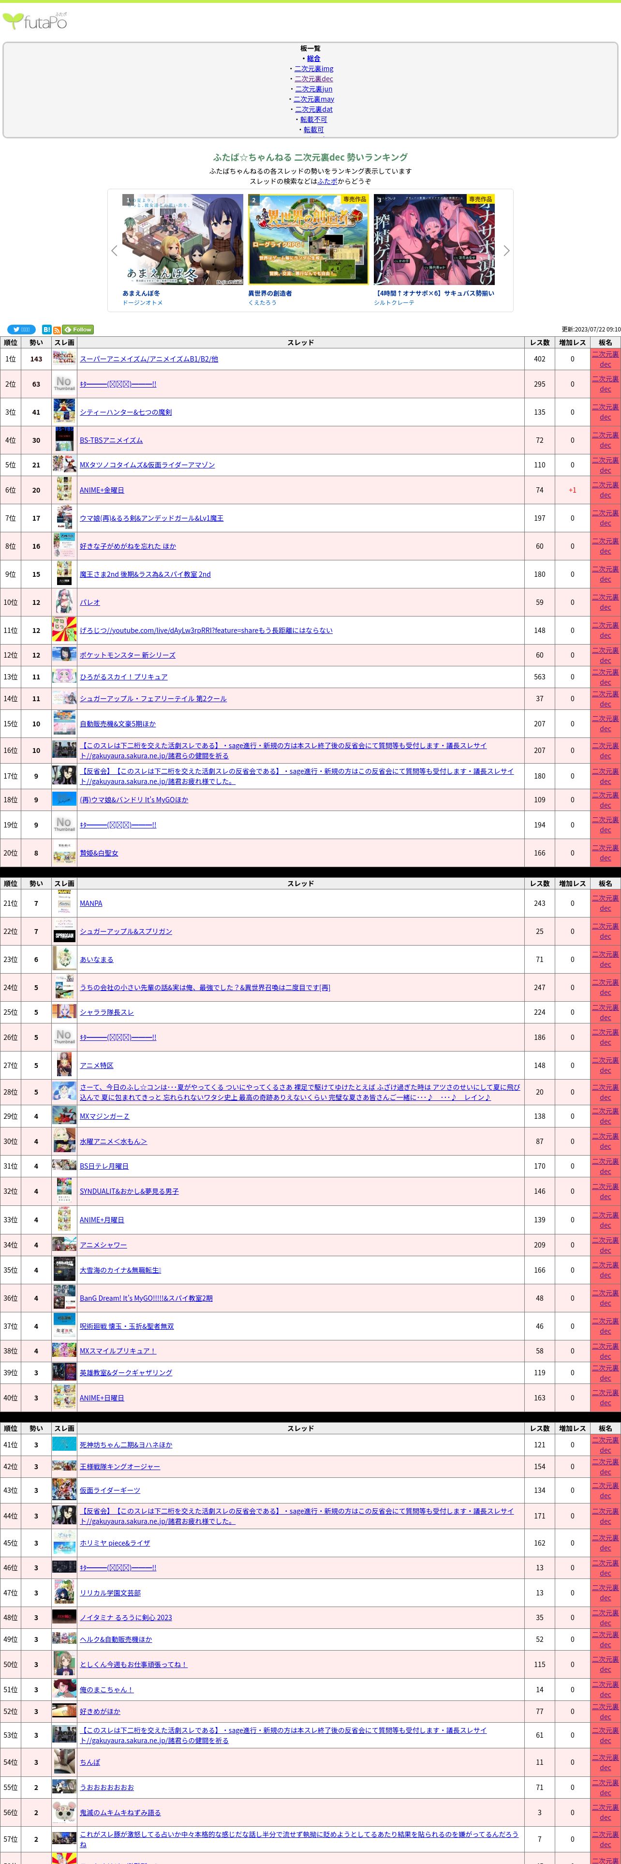Open thread シティーハンター&七つの魔剣
Image resolution: width=621 pixels, height=1864 pixels.
[x=126, y=412]
